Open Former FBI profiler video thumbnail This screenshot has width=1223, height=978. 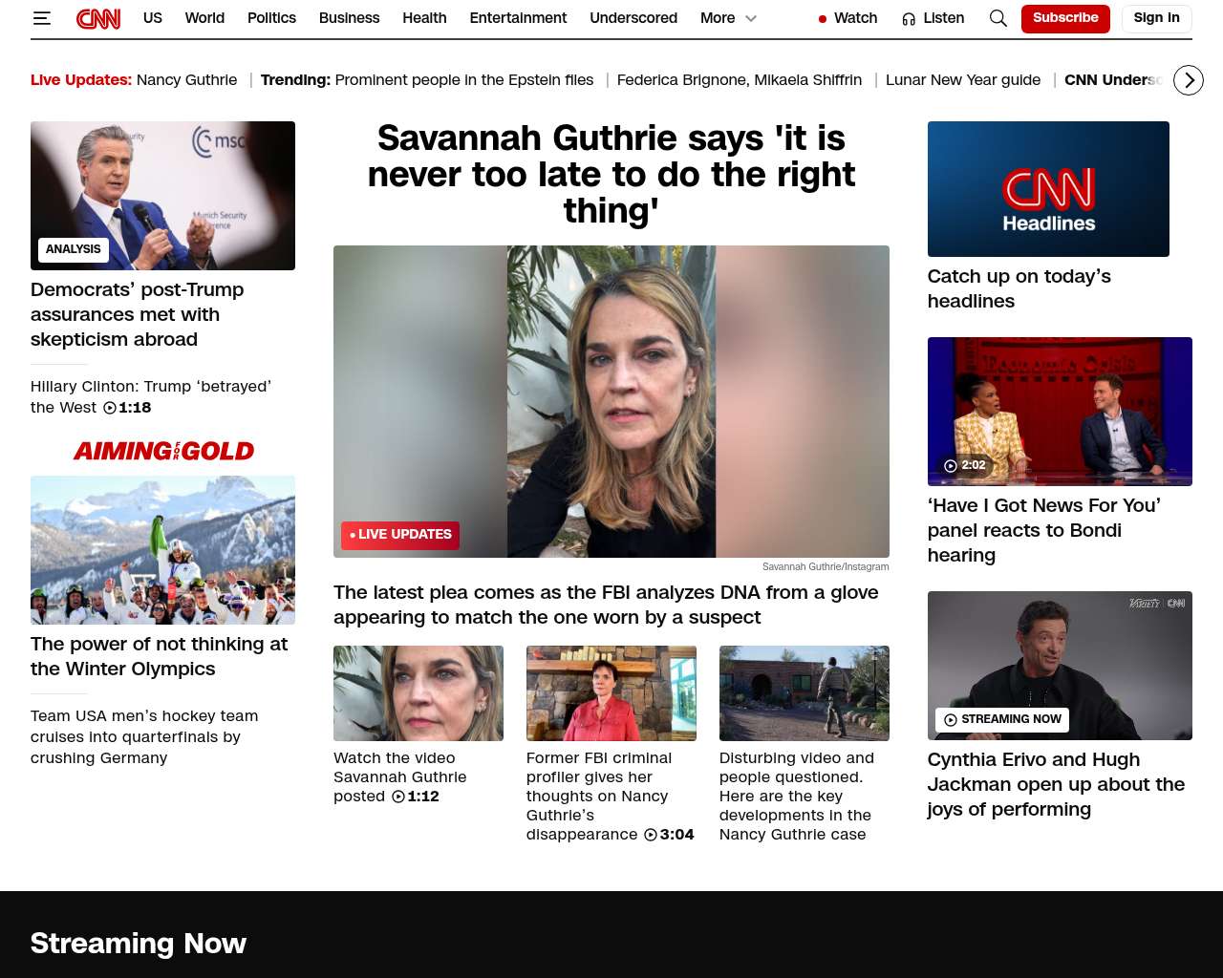pos(611,693)
